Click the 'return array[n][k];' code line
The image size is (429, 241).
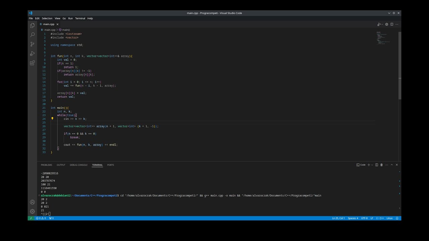(79, 74)
